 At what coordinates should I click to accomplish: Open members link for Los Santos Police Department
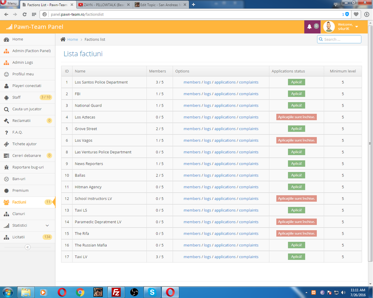coord(192,82)
